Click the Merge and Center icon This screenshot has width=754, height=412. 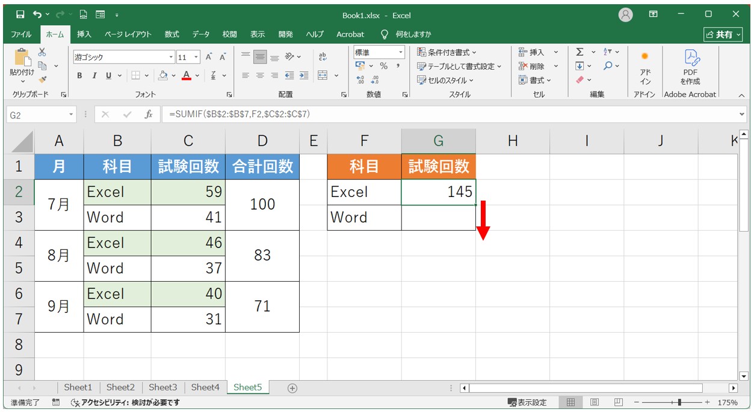coord(323,76)
